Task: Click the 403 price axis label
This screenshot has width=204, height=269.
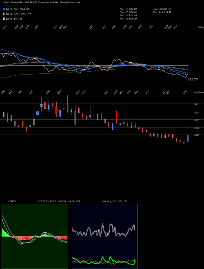Action: 196,113
